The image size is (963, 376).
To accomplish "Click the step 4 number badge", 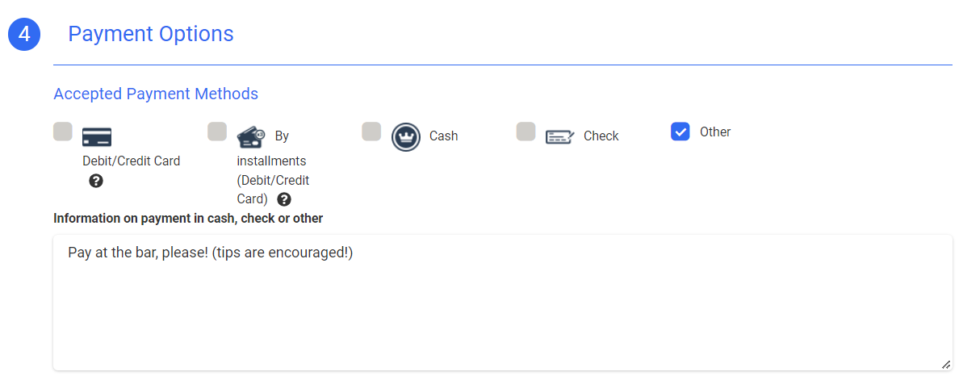I will pos(24,35).
